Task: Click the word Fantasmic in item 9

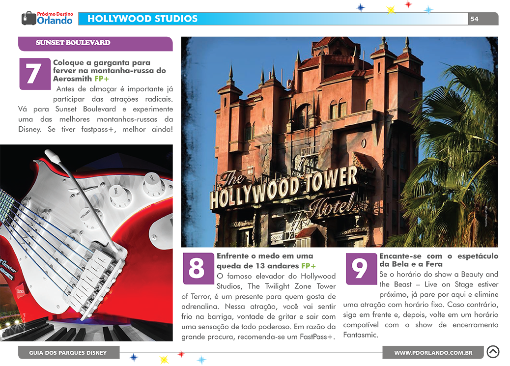Action: click(x=360, y=335)
